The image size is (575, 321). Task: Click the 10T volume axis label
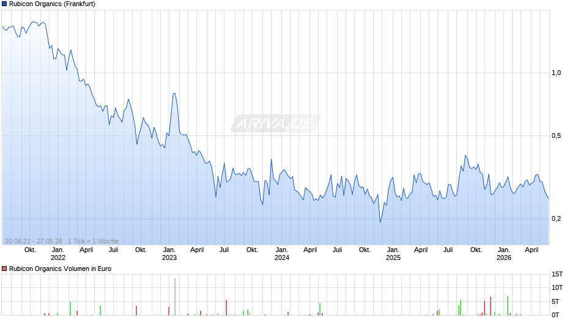coord(557,287)
